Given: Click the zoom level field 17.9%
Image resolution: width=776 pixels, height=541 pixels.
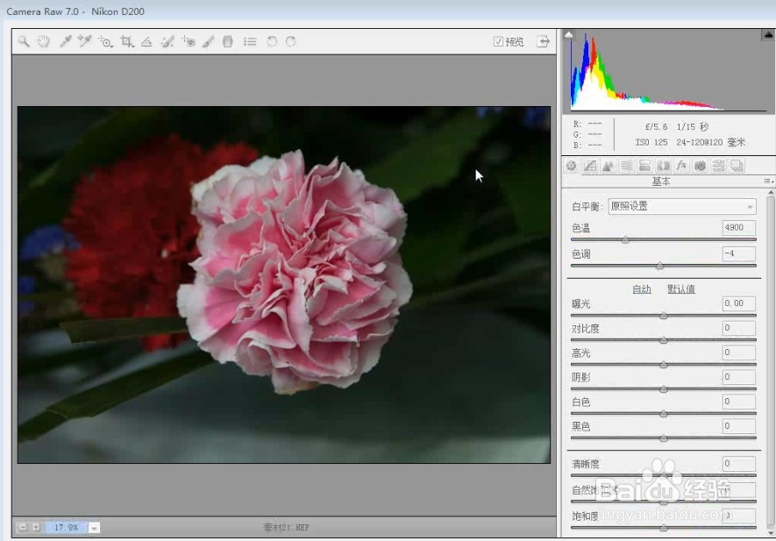Looking at the screenshot, I should 66,528.
